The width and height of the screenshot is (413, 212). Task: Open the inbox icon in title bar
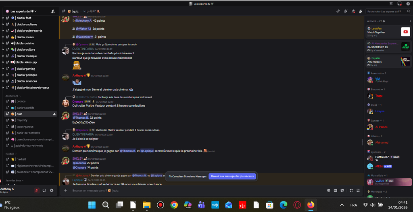coord(399,4)
